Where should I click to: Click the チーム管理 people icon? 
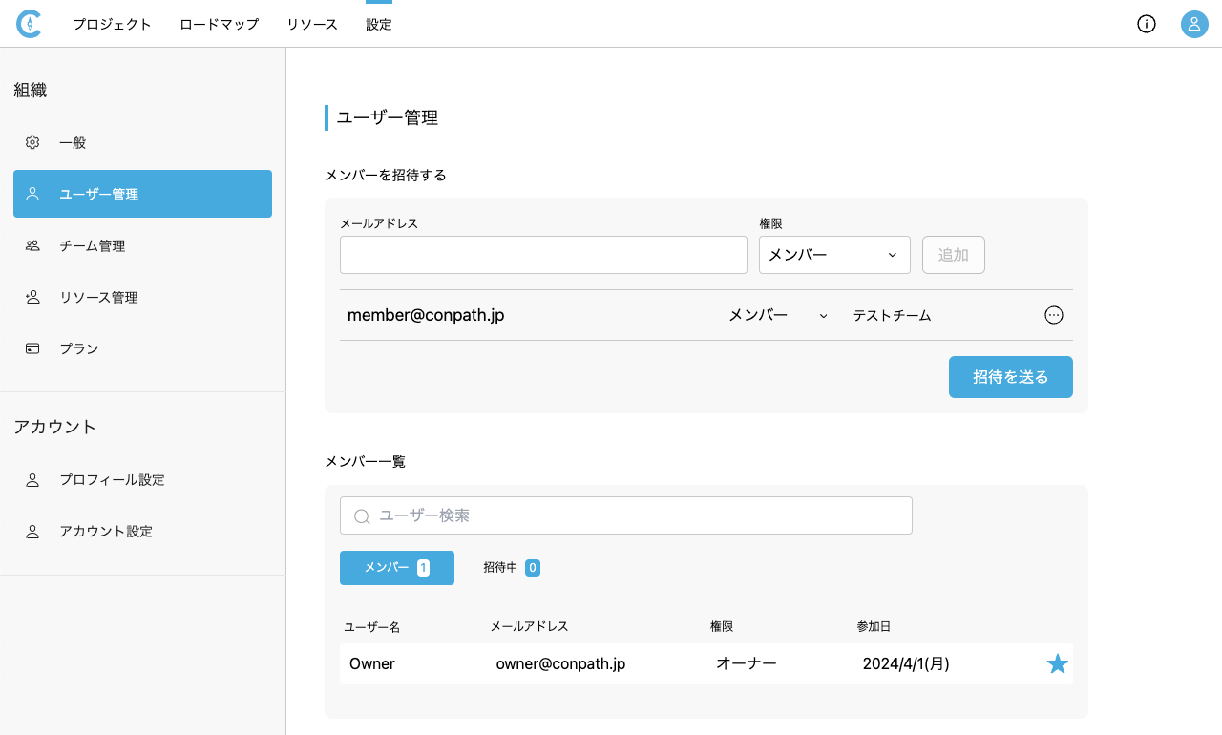click(x=32, y=245)
